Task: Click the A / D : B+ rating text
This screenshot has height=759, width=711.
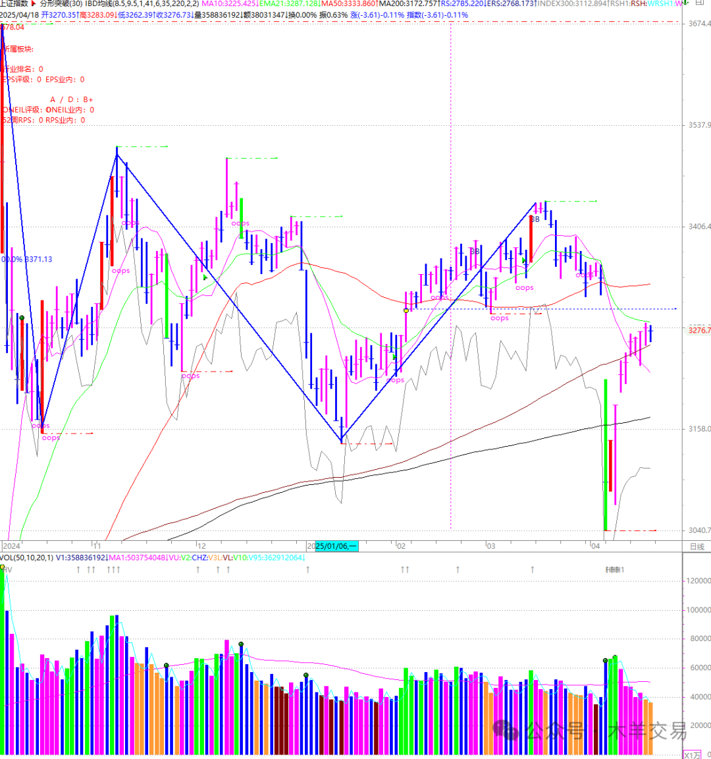Action: coord(72,99)
